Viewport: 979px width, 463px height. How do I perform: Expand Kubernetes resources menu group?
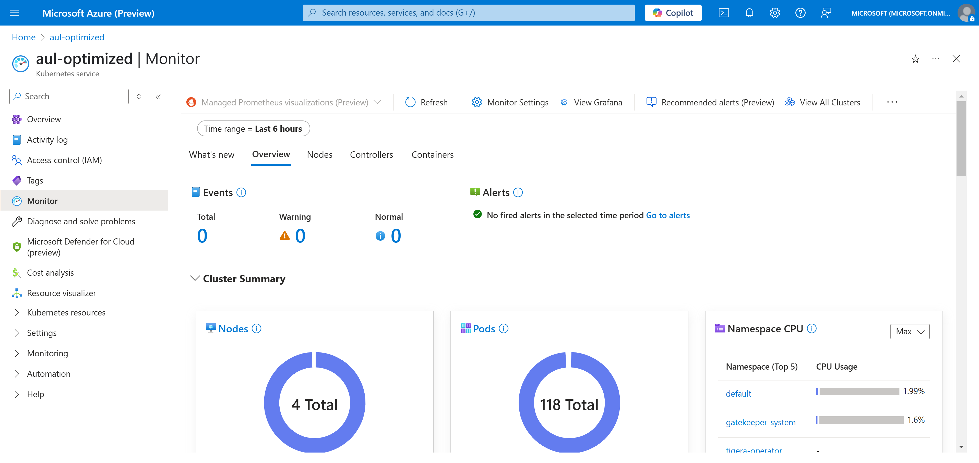pyautogui.click(x=17, y=313)
